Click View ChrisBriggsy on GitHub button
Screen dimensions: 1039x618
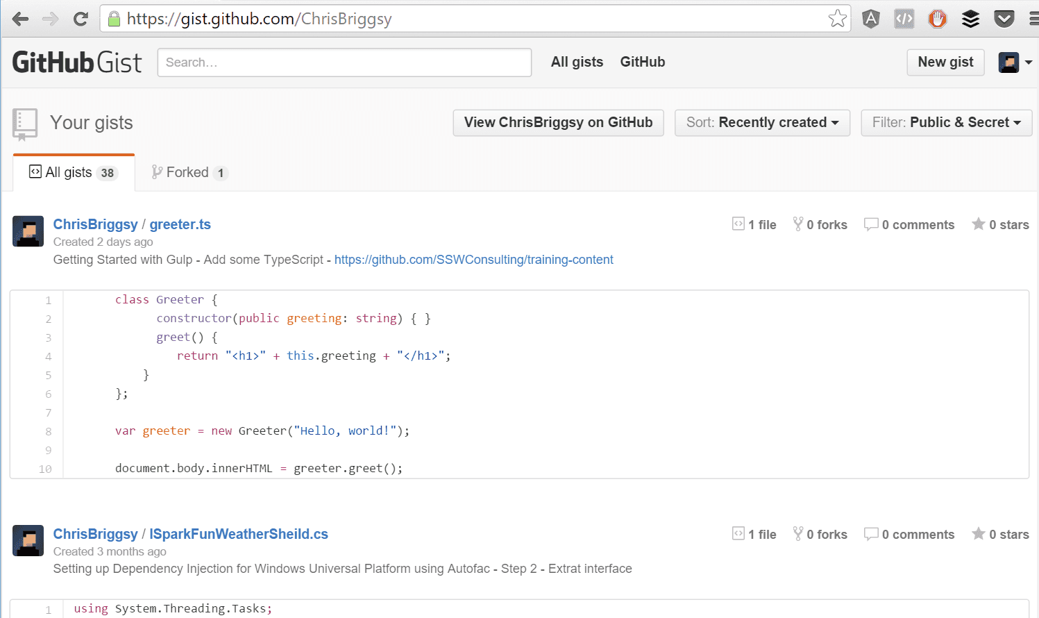(x=558, y=123)
